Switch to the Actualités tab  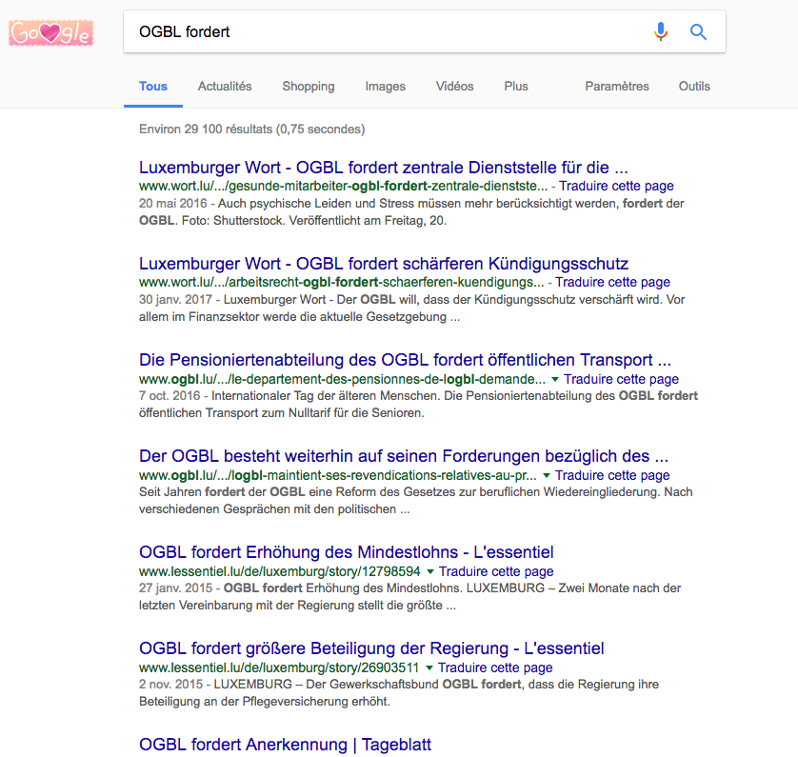point(225,87)
